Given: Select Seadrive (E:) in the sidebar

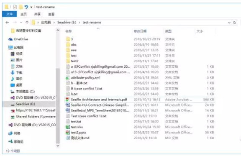Looking at the screenshot, I should click(x=23, y=104).
